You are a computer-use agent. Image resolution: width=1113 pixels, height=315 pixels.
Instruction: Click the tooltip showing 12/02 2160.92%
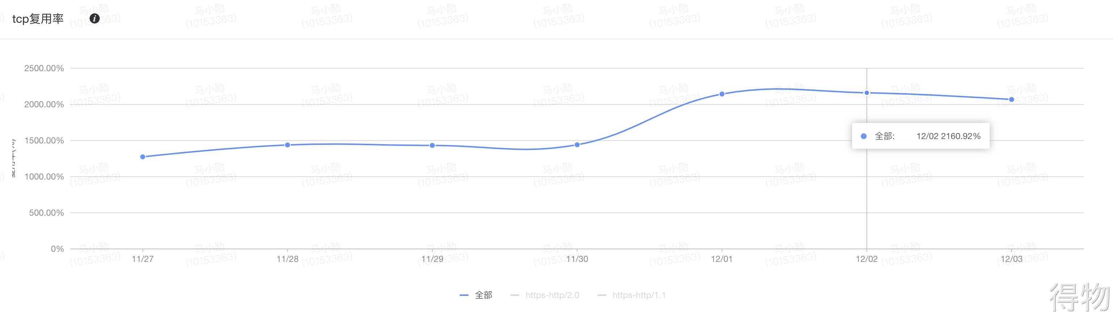pyautogui.click(x=921, y=136)
